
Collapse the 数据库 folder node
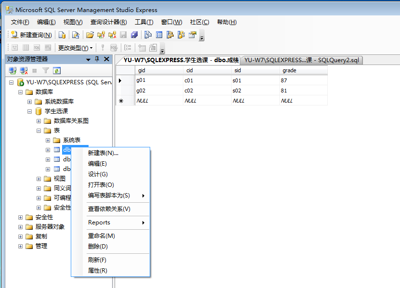tap(20, 92)
